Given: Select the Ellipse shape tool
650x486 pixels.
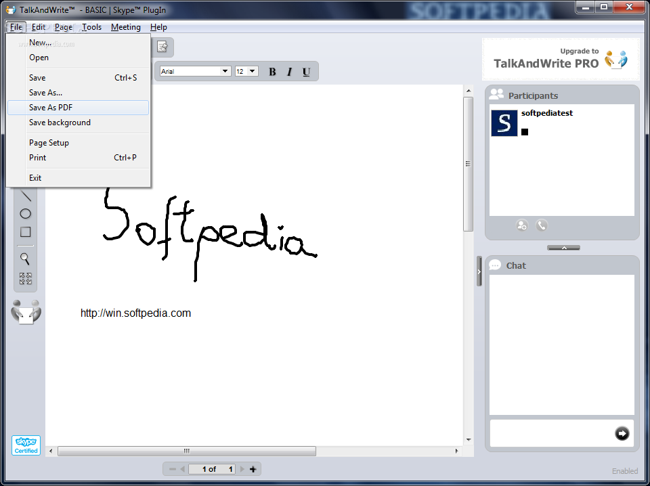Looking at the screenshot, I should [x=25, y=214].
